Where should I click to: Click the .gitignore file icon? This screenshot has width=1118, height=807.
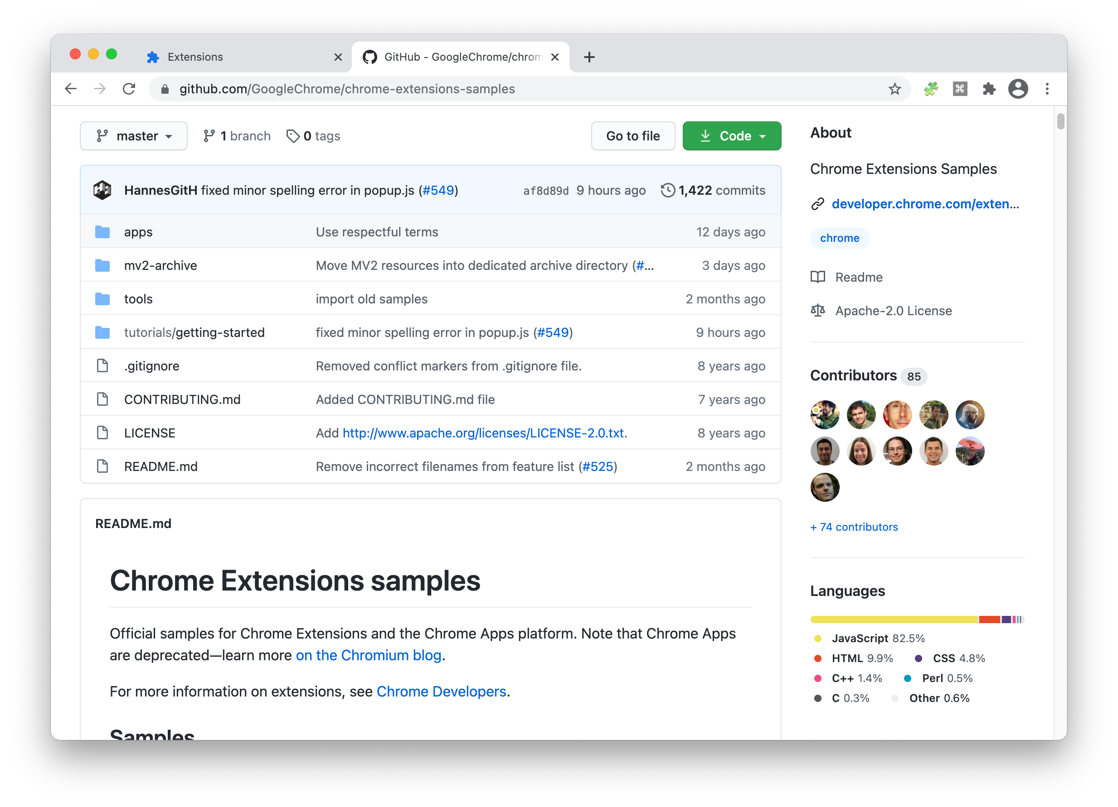[102, 366]
